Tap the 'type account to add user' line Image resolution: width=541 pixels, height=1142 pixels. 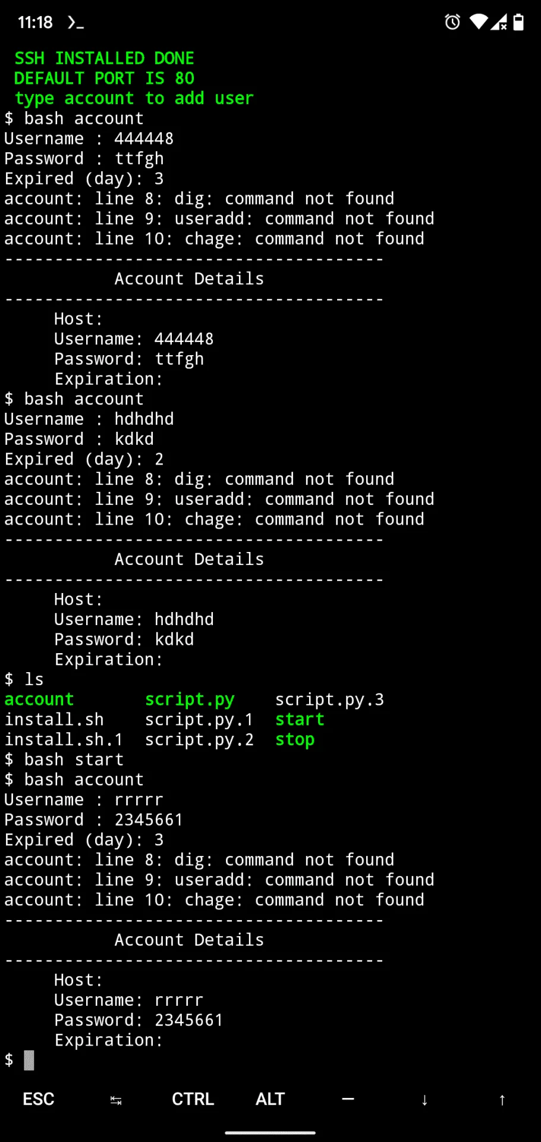point(134,98)
